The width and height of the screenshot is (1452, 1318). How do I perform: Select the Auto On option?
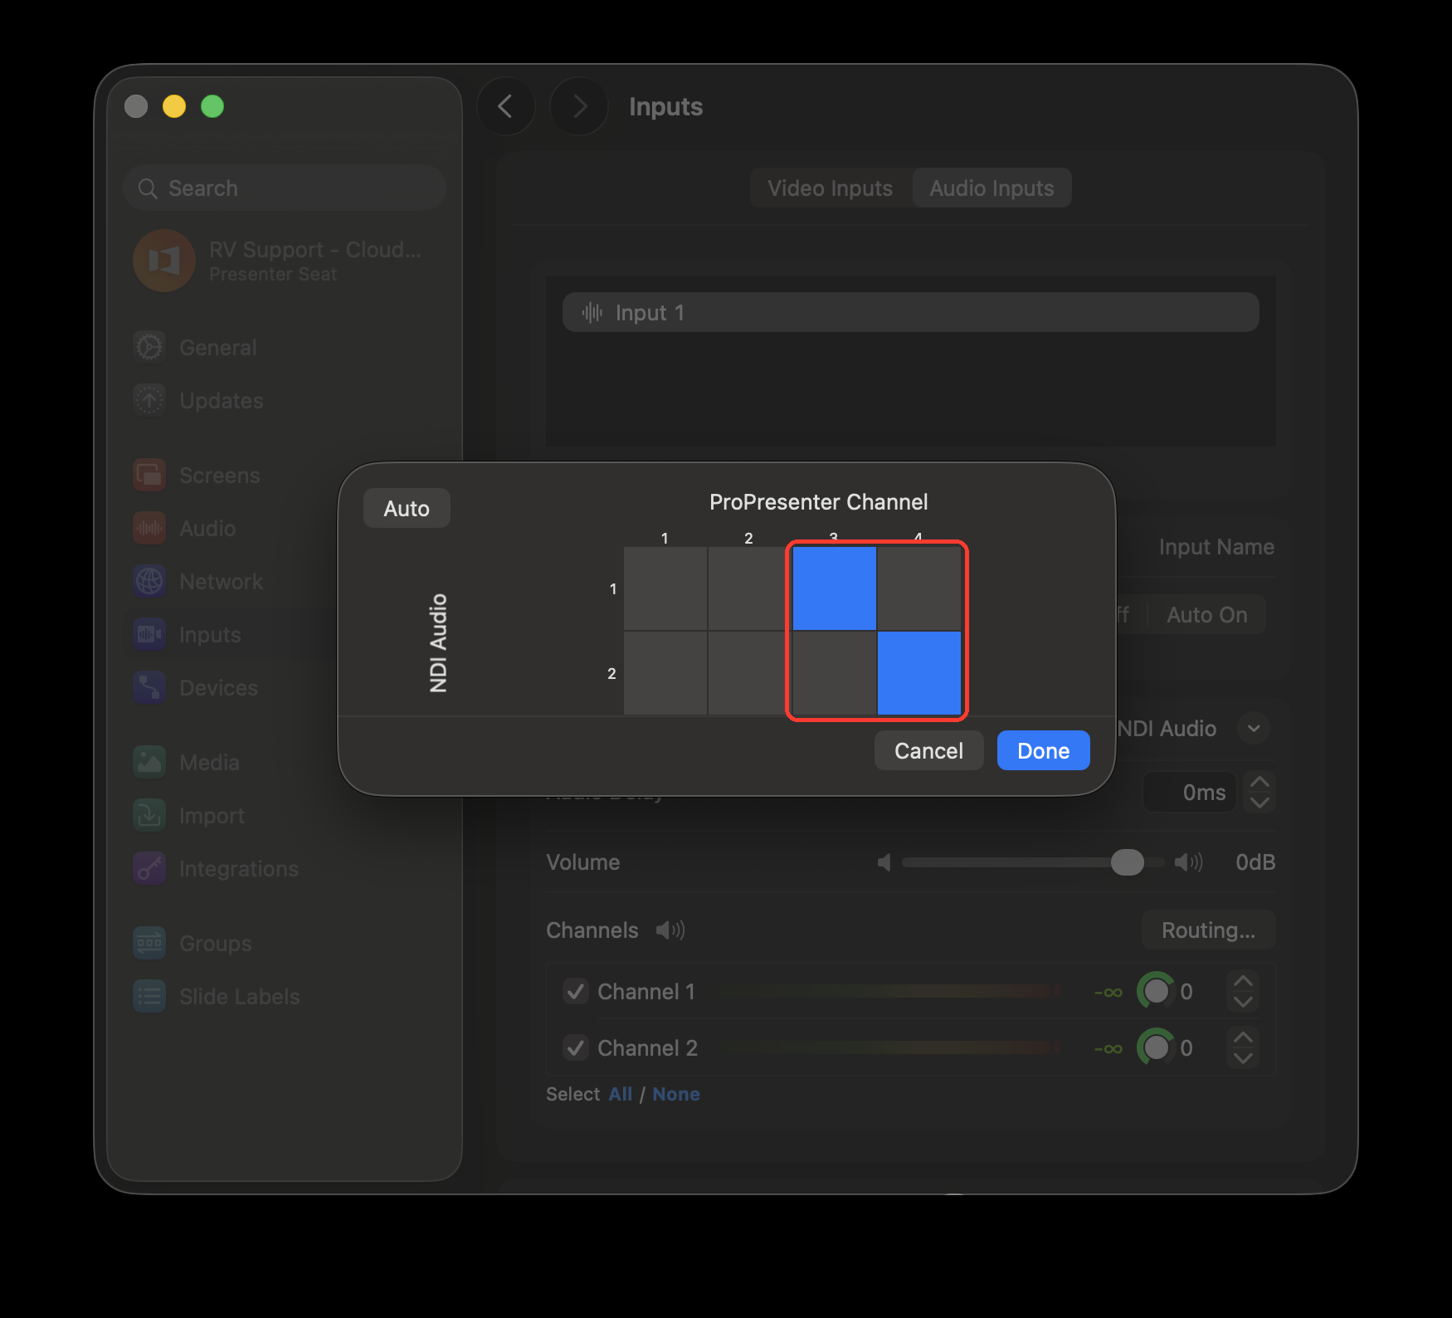(1207, 615)
